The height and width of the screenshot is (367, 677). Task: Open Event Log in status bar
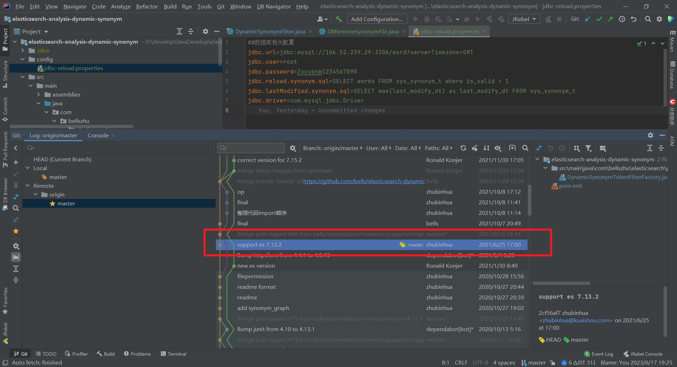point(599,354)
